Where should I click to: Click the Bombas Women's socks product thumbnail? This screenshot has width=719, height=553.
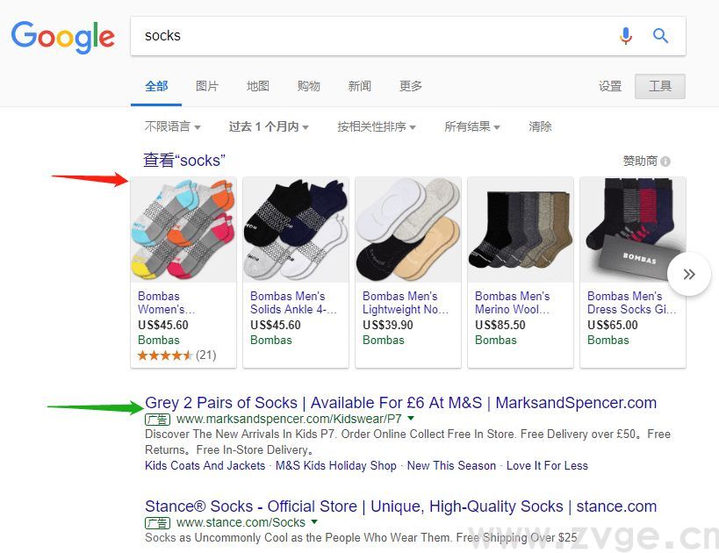[x=183, y=228]
